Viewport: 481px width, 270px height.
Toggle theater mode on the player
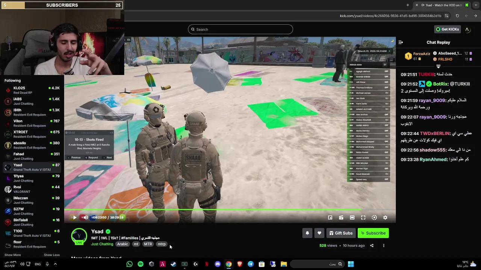(x=352, y=217)
